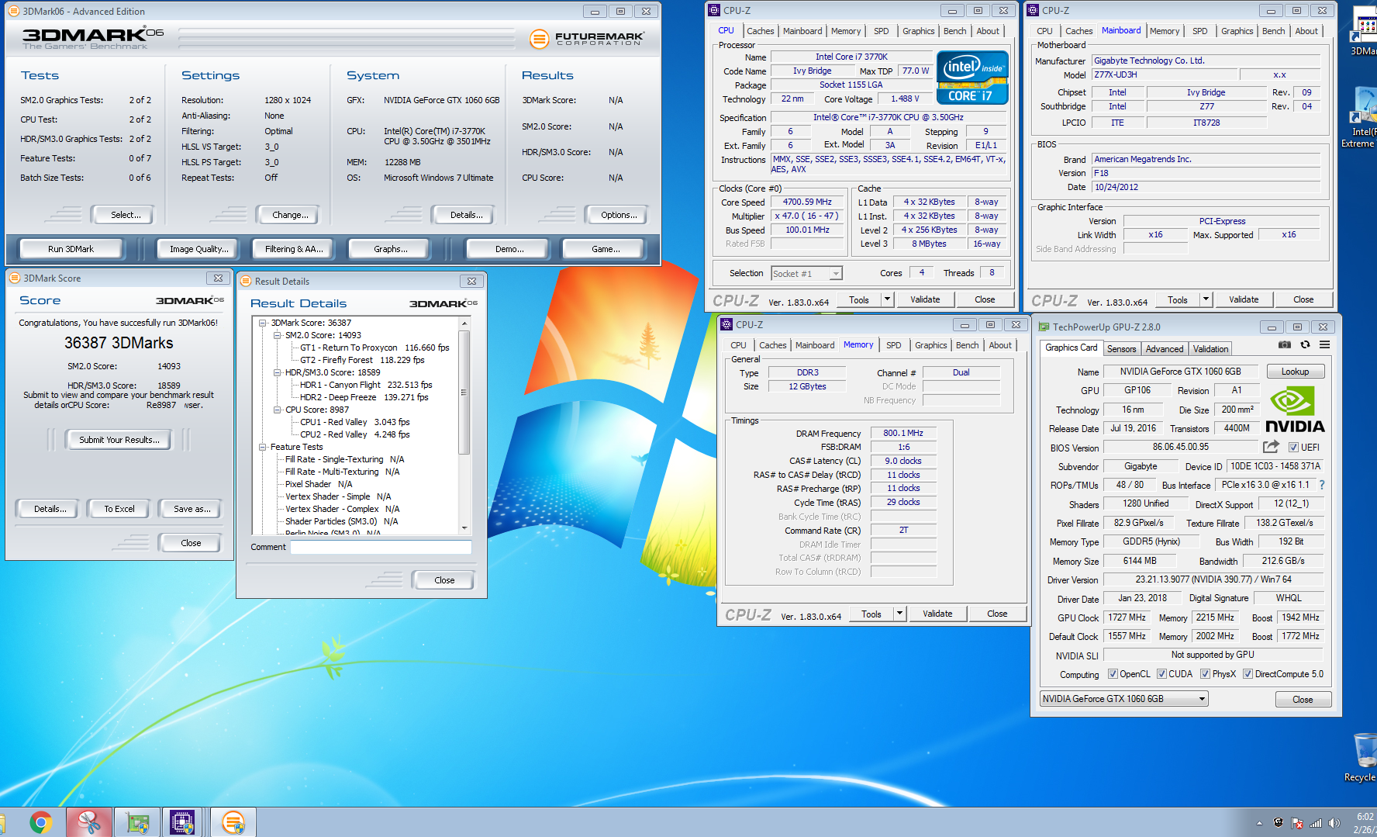
Task: Click the Intel Core i7 logo
Action: point(972,78)
